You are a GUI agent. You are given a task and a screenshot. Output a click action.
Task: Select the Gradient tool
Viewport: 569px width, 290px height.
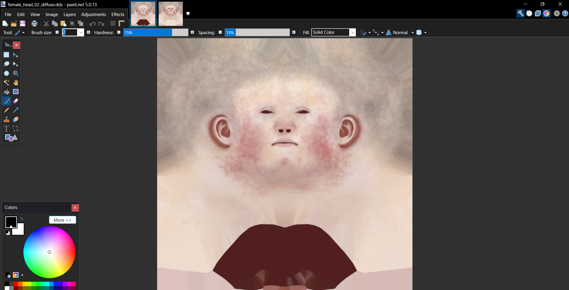click(x=16, y=92)
